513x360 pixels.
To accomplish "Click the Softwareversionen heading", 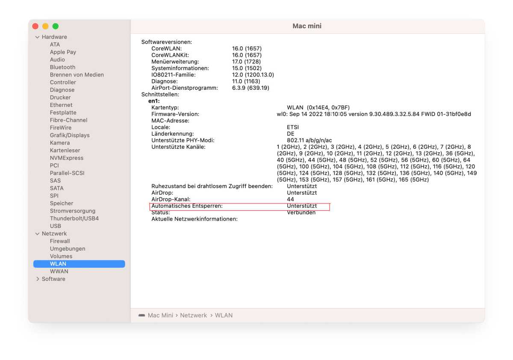I will tap(167, 42).
